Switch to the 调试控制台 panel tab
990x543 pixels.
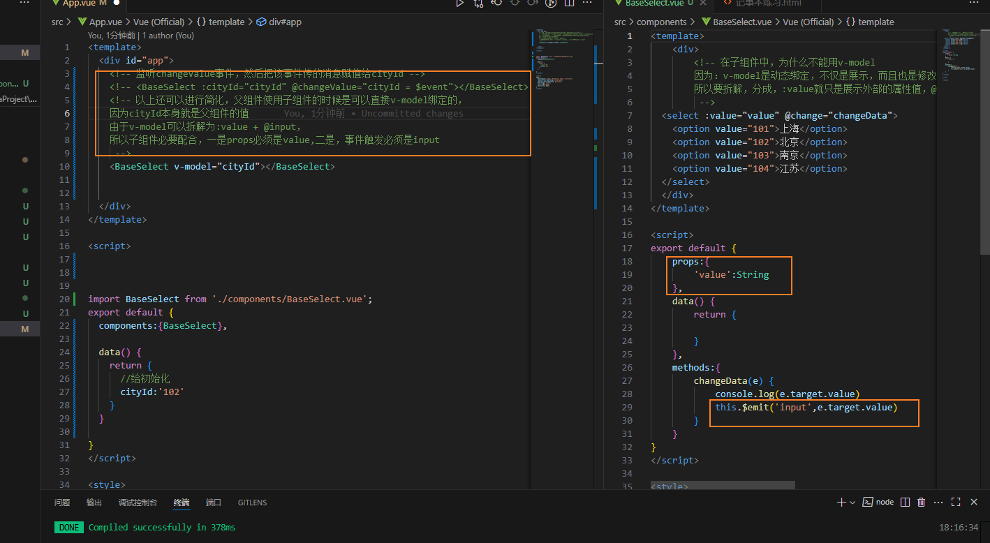coord(138,503)
